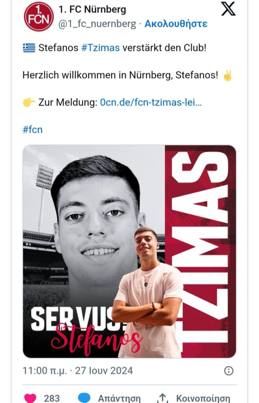Follow the account via Ακολουθήστε
Image resolution: width=259 pixels, height=403 pixels.
pos(176,24)
